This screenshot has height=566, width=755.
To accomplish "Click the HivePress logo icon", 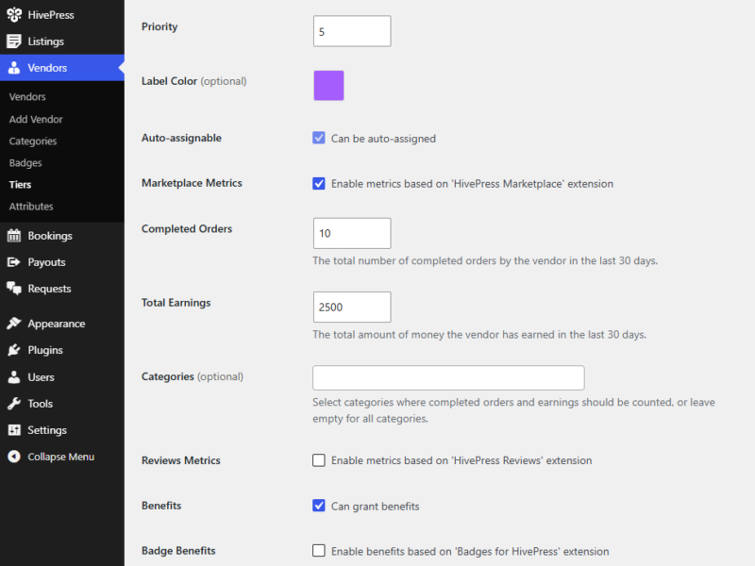I will (x=14, y=15).
